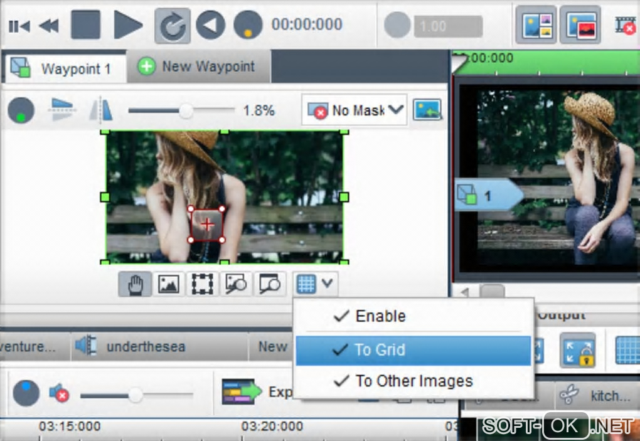Click the Play button
Image resolution: width=640 pixels, height=441 pixels.
pyautogui.click(x=128, y=25)
